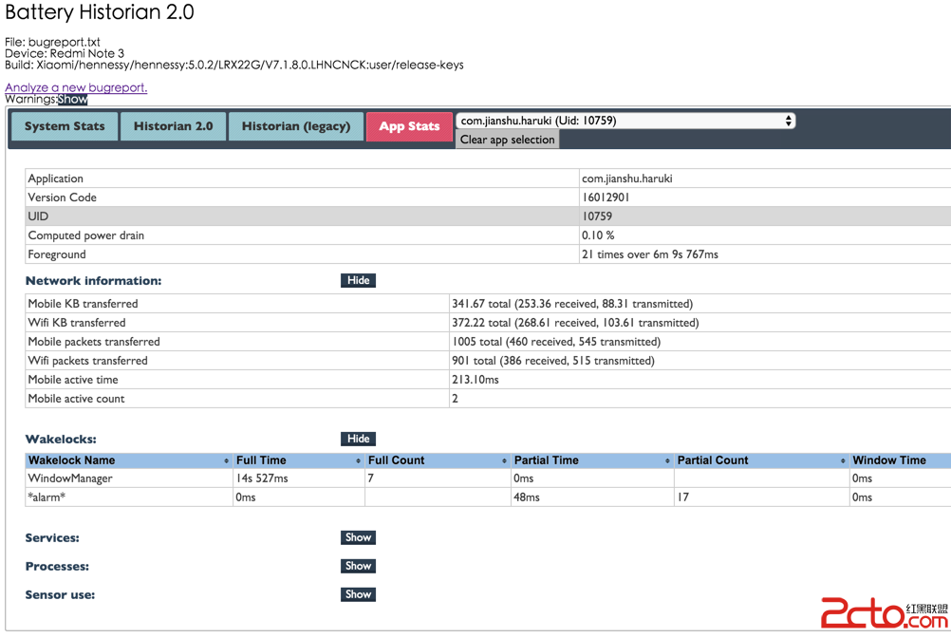Switch to the Historian (legacy) tab
This screenshot has height=638, width=951.
click(295, 126)
